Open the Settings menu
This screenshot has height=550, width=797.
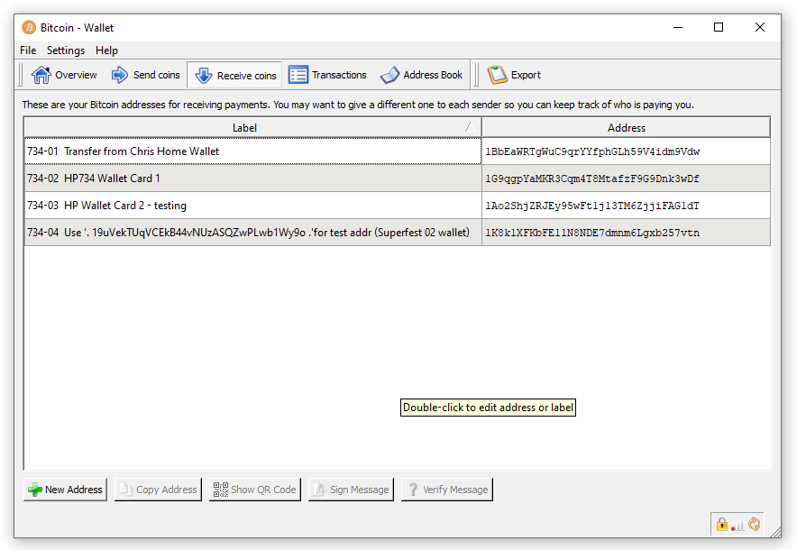tap(66, 50)
